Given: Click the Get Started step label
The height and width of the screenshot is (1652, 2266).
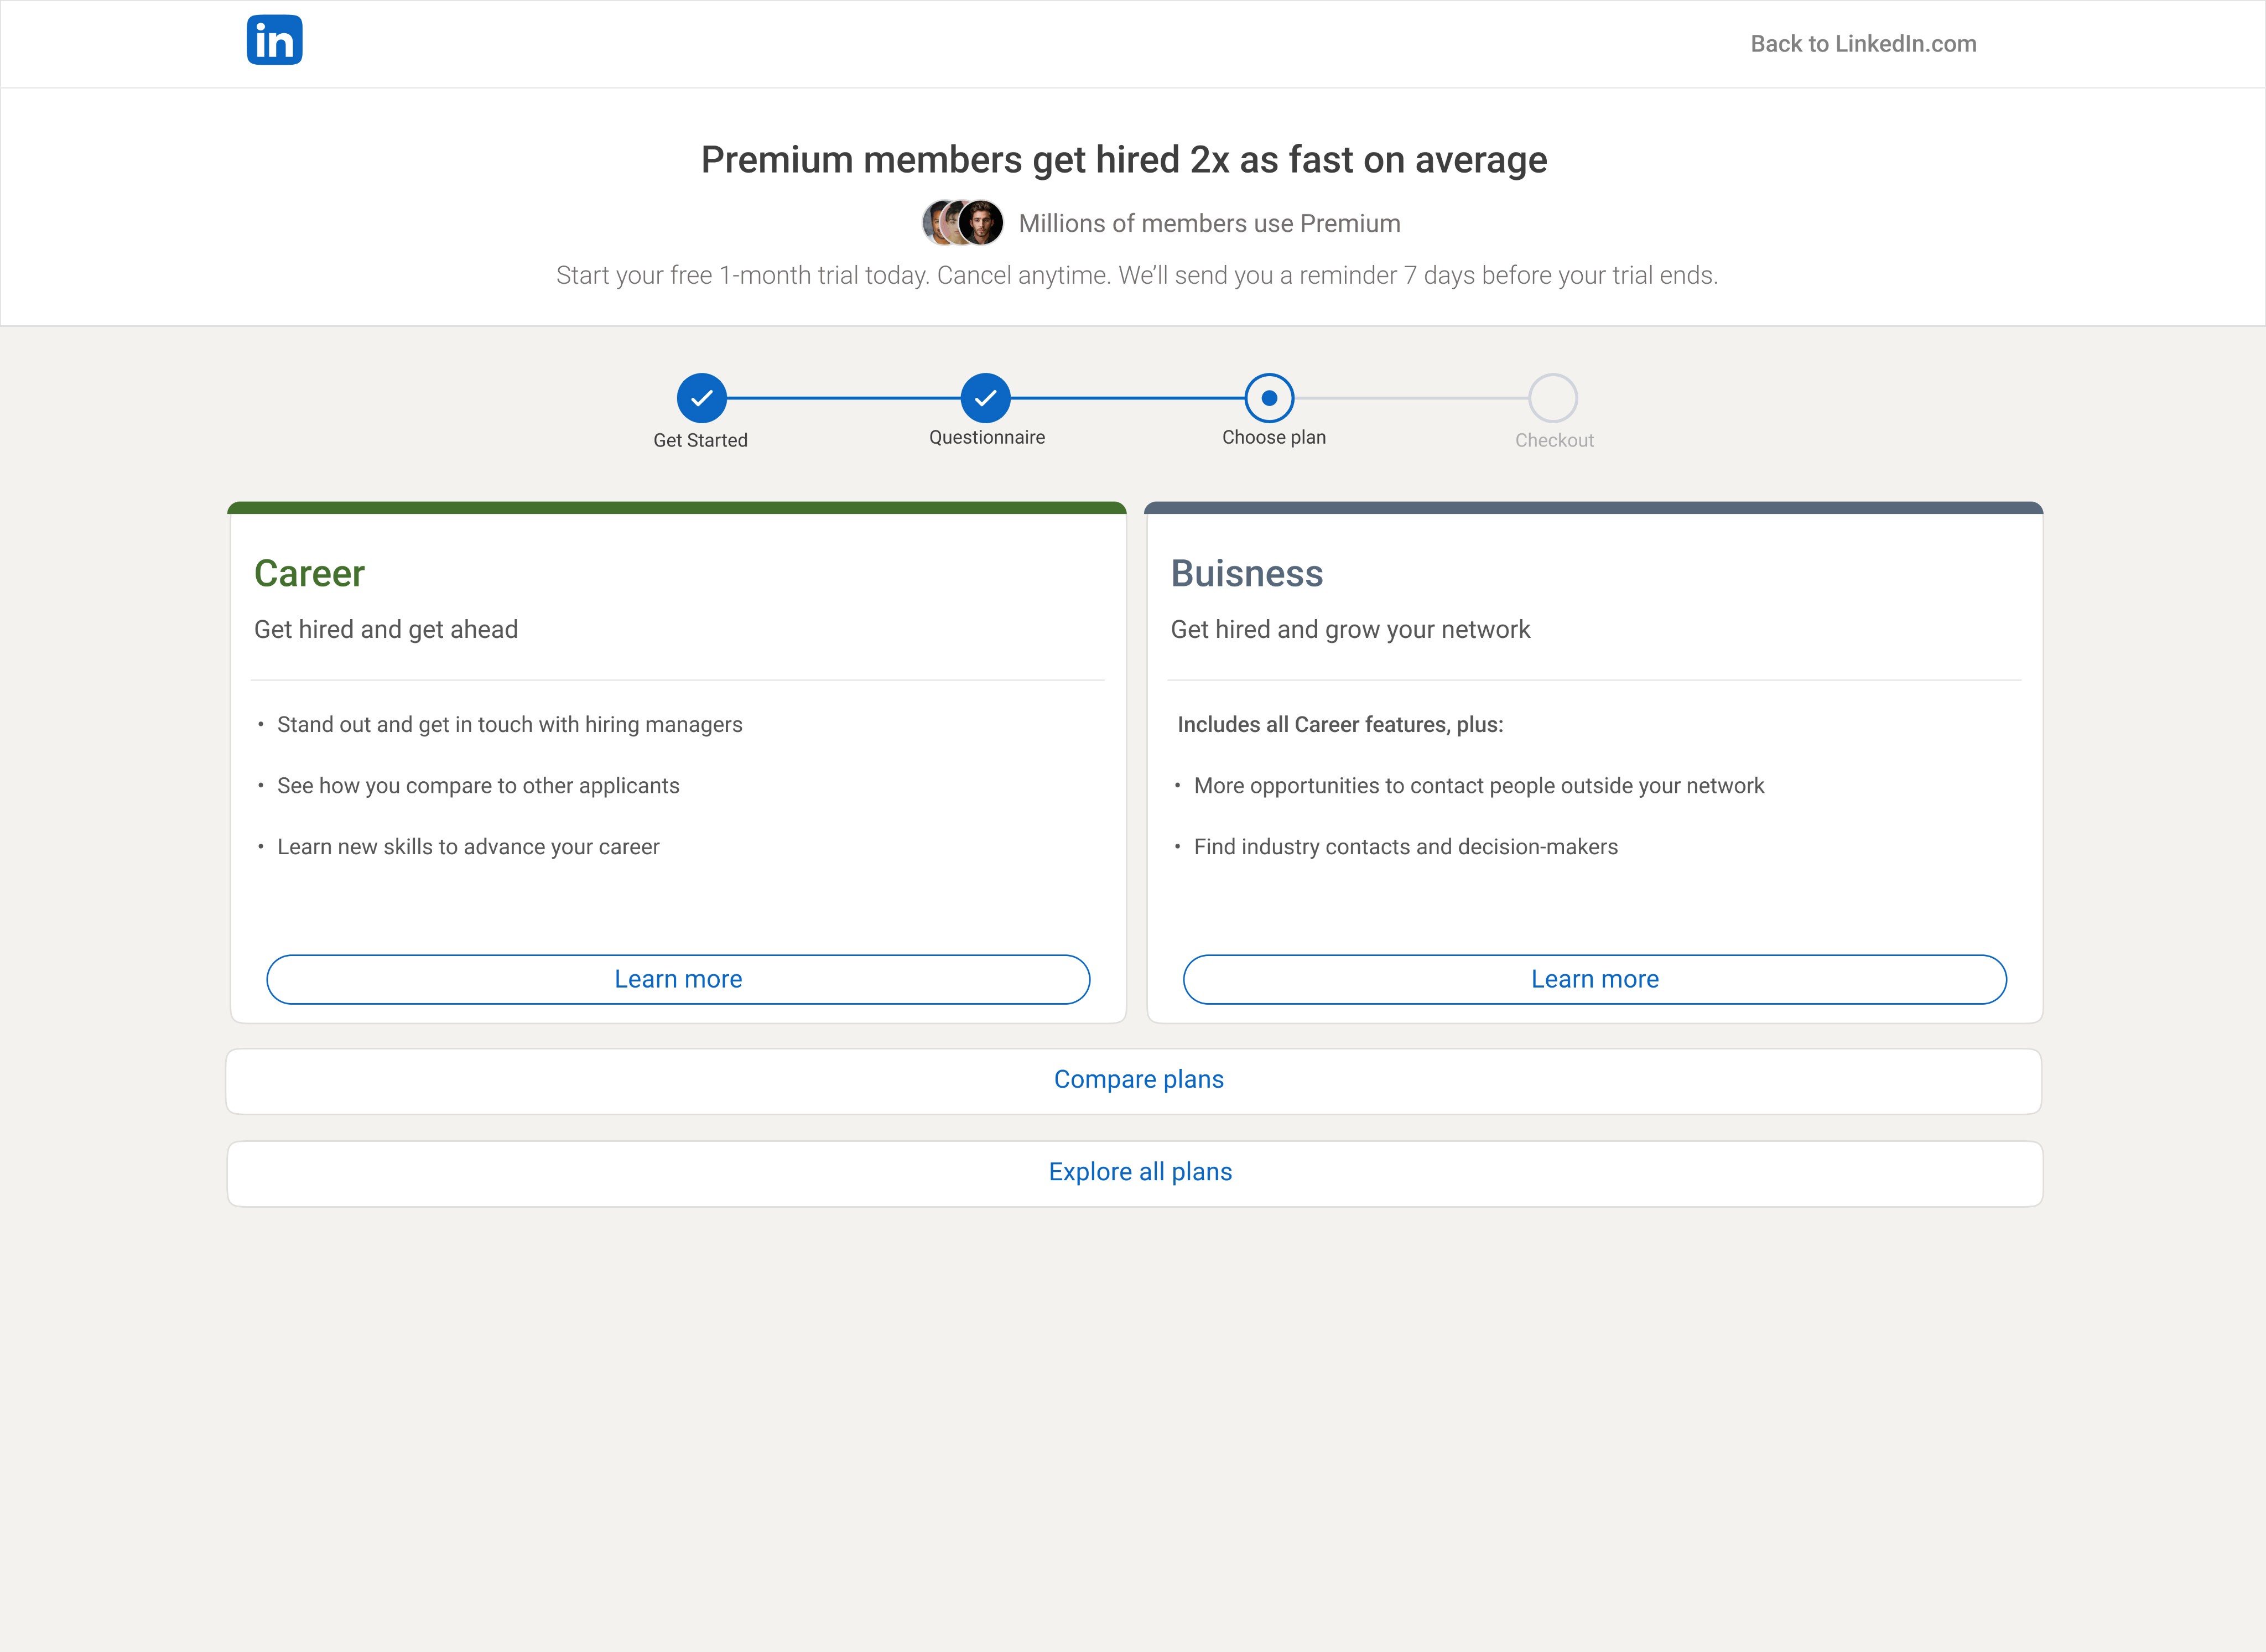Looking at the screenshot, I should [700, 440].
